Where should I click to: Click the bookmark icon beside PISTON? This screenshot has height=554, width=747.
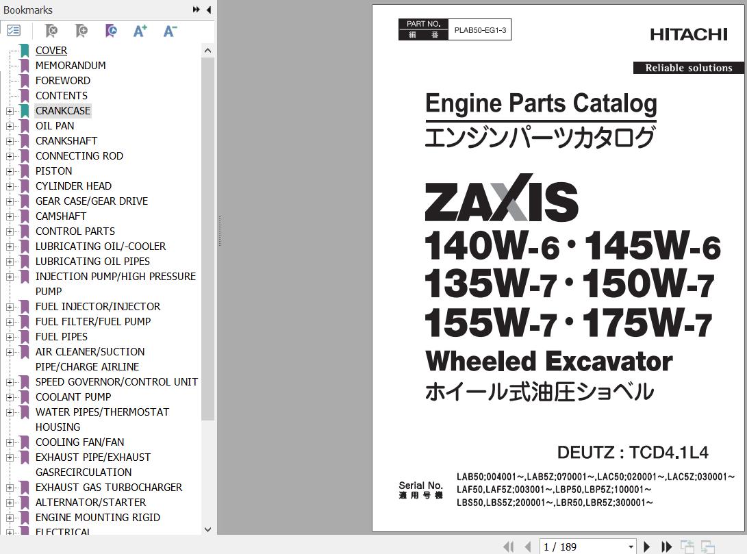tap(25, 171)
